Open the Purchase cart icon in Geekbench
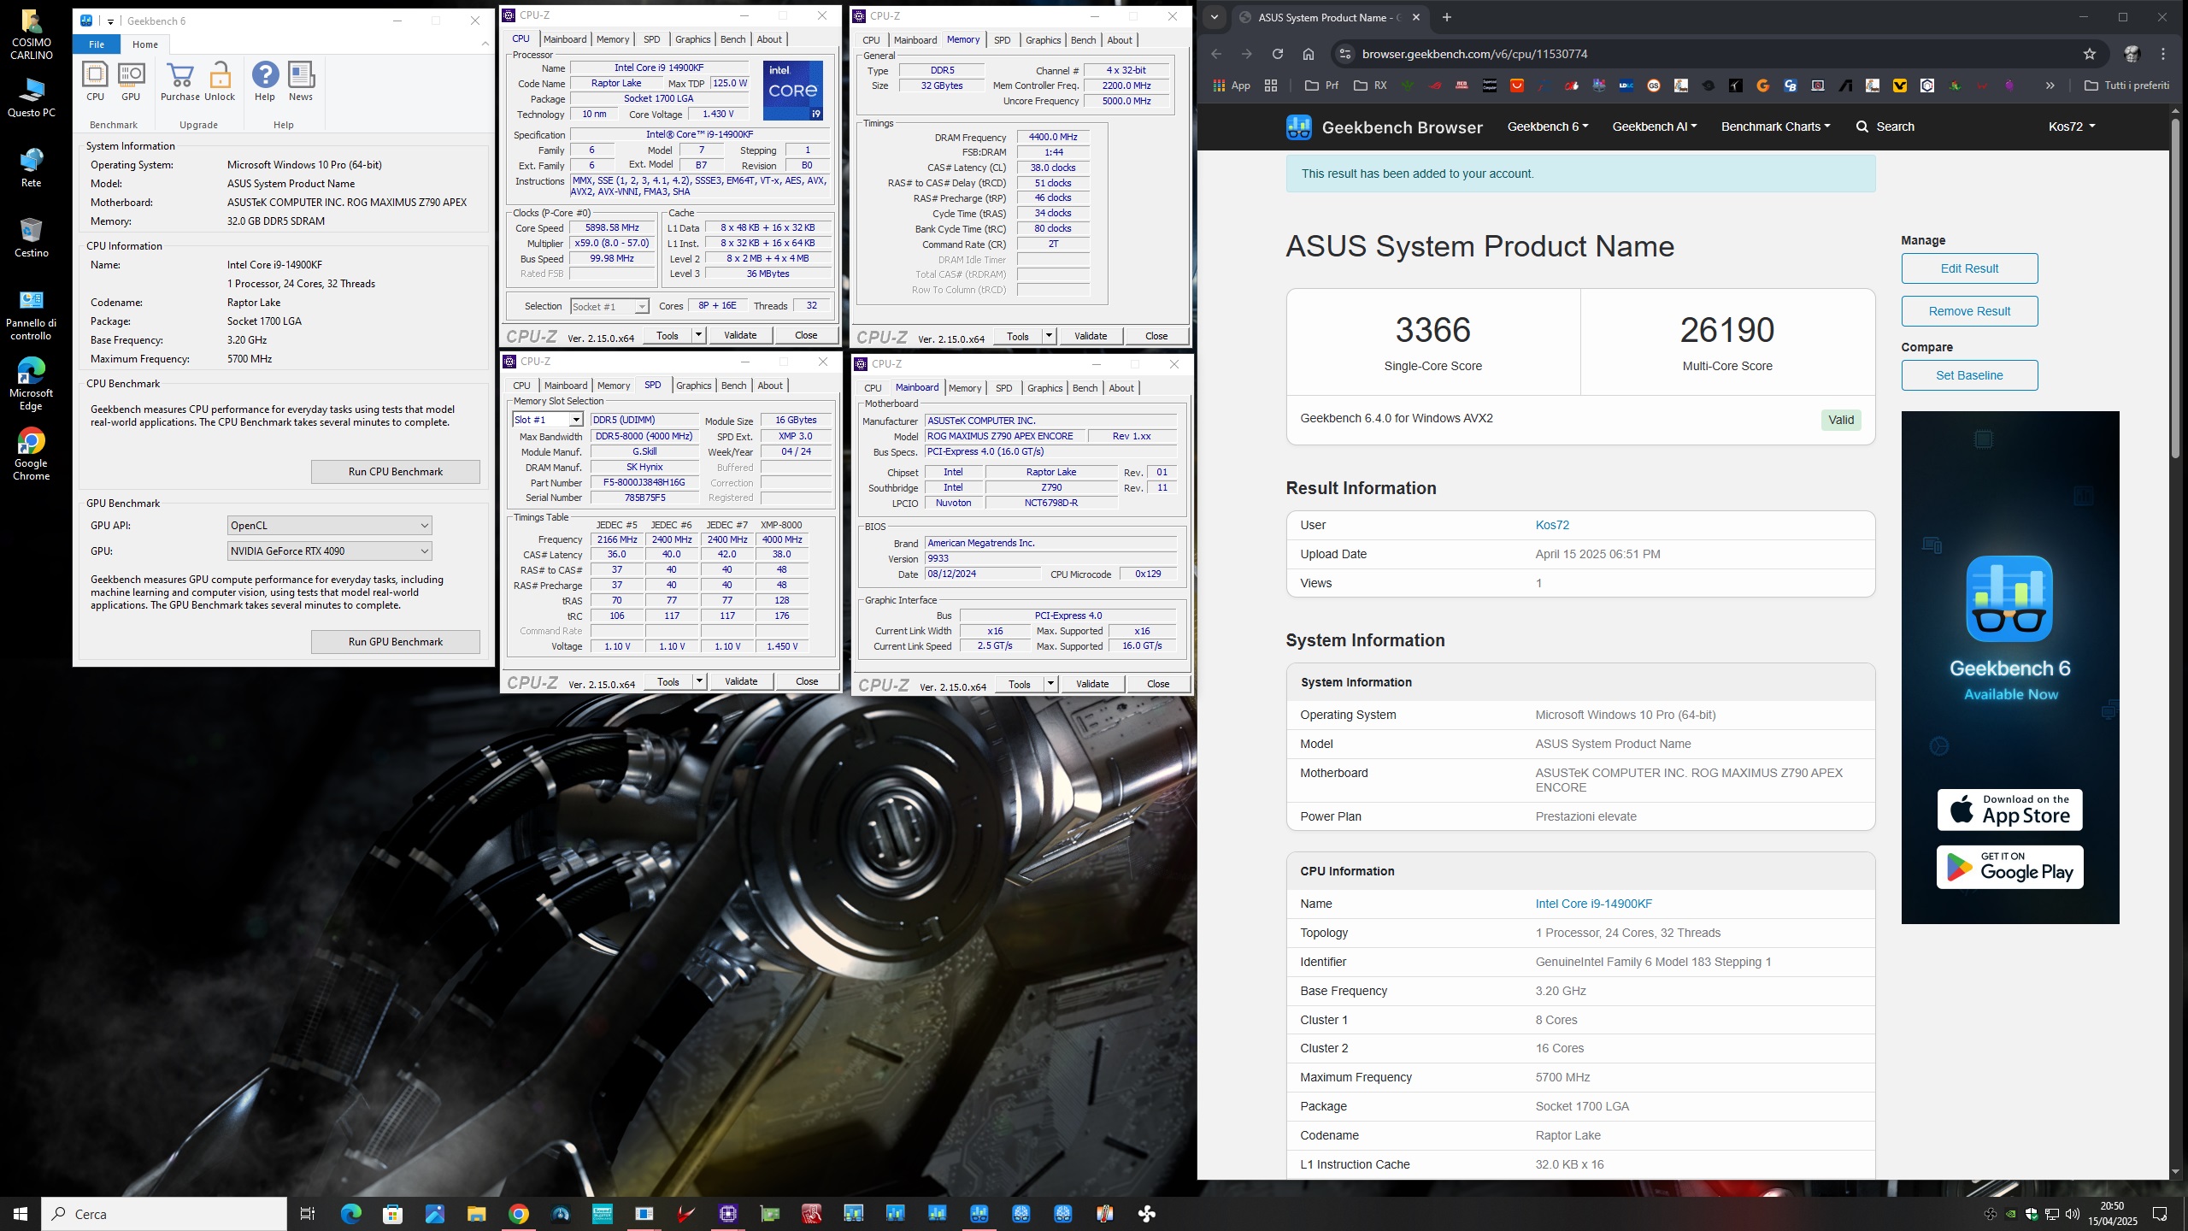The height and width of the screenshot is (1231, 2188). click(x=180, y=75)
